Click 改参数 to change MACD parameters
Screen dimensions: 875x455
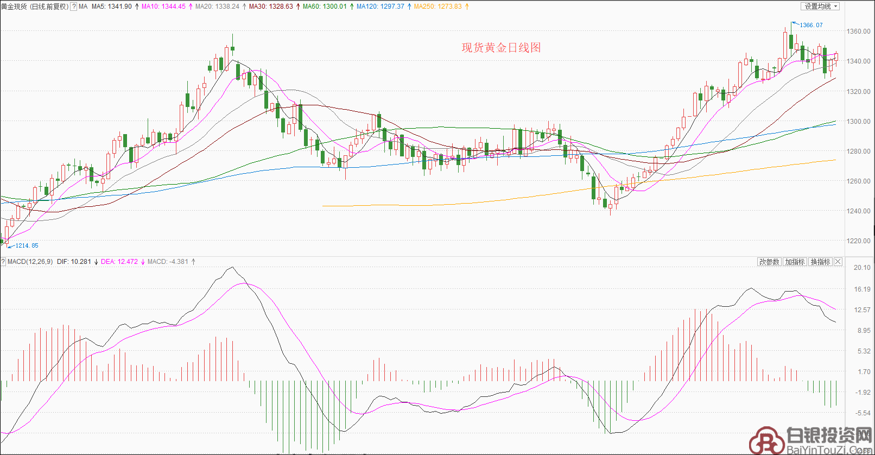(769, 262)
